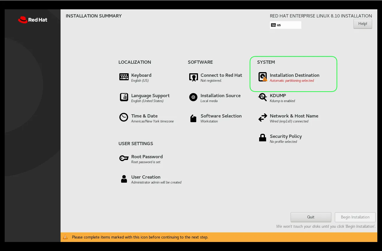
Task: Open Language Support label
Action: click(150, 95)
